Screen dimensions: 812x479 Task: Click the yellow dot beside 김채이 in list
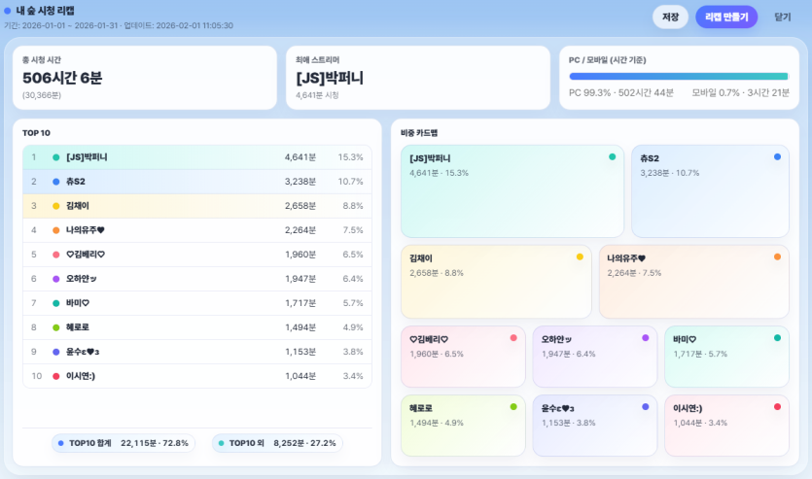56,206
